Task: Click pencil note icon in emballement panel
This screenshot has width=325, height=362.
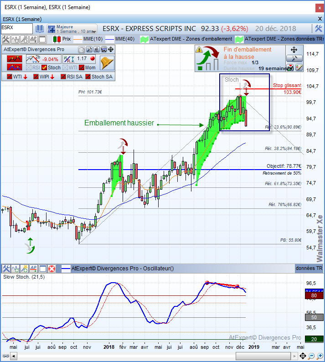Action: click(299, 67)
